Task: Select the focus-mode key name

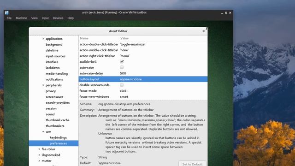Action: (x=88, y=91)
